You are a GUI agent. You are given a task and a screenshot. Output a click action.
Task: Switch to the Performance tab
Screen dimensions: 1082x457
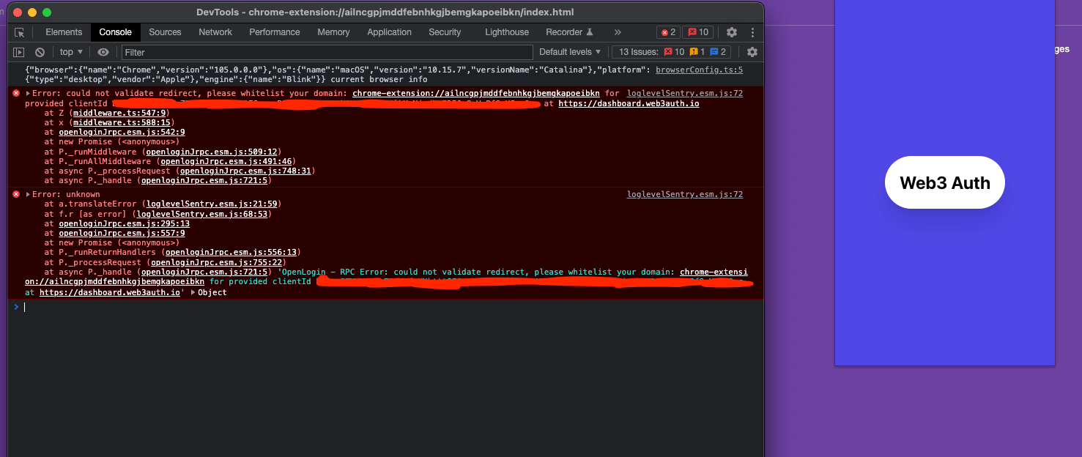275,32
